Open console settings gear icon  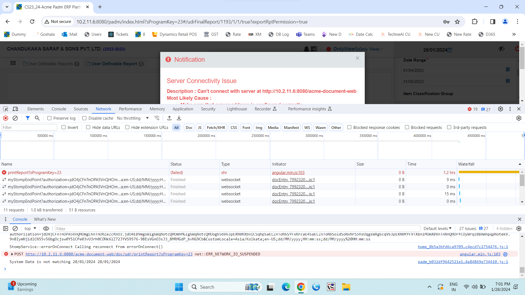click(519, 229)
